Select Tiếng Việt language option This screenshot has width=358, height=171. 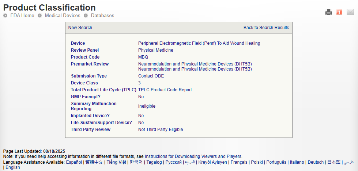(x=116, y=162)
